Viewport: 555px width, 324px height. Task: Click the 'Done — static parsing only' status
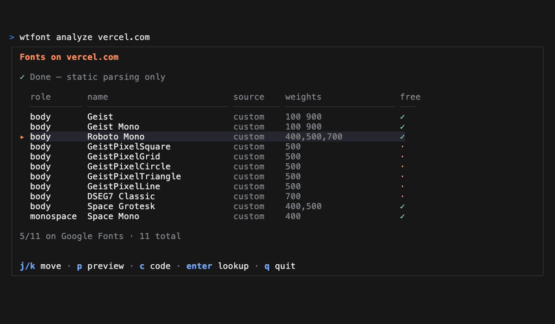(x=98, y=77)
